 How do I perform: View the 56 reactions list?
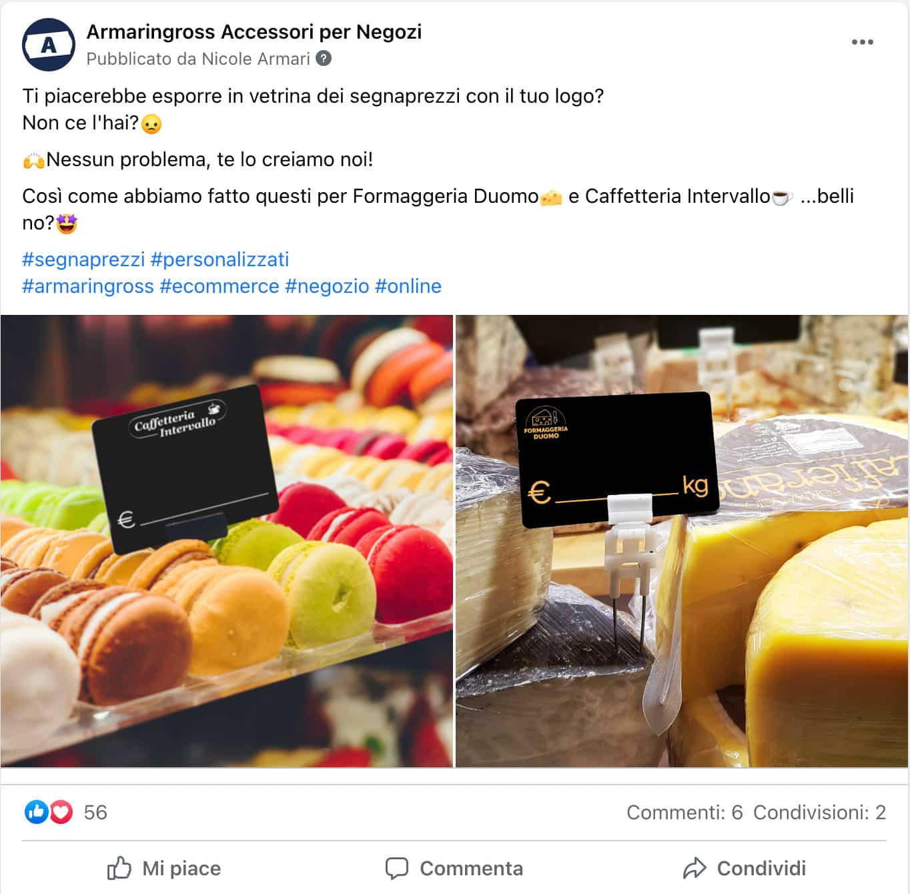pyautogui.click(x=95, y=812)
